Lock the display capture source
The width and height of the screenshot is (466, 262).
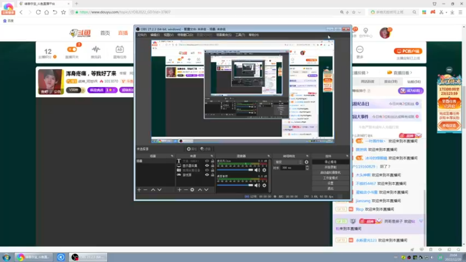click(212, 165)
